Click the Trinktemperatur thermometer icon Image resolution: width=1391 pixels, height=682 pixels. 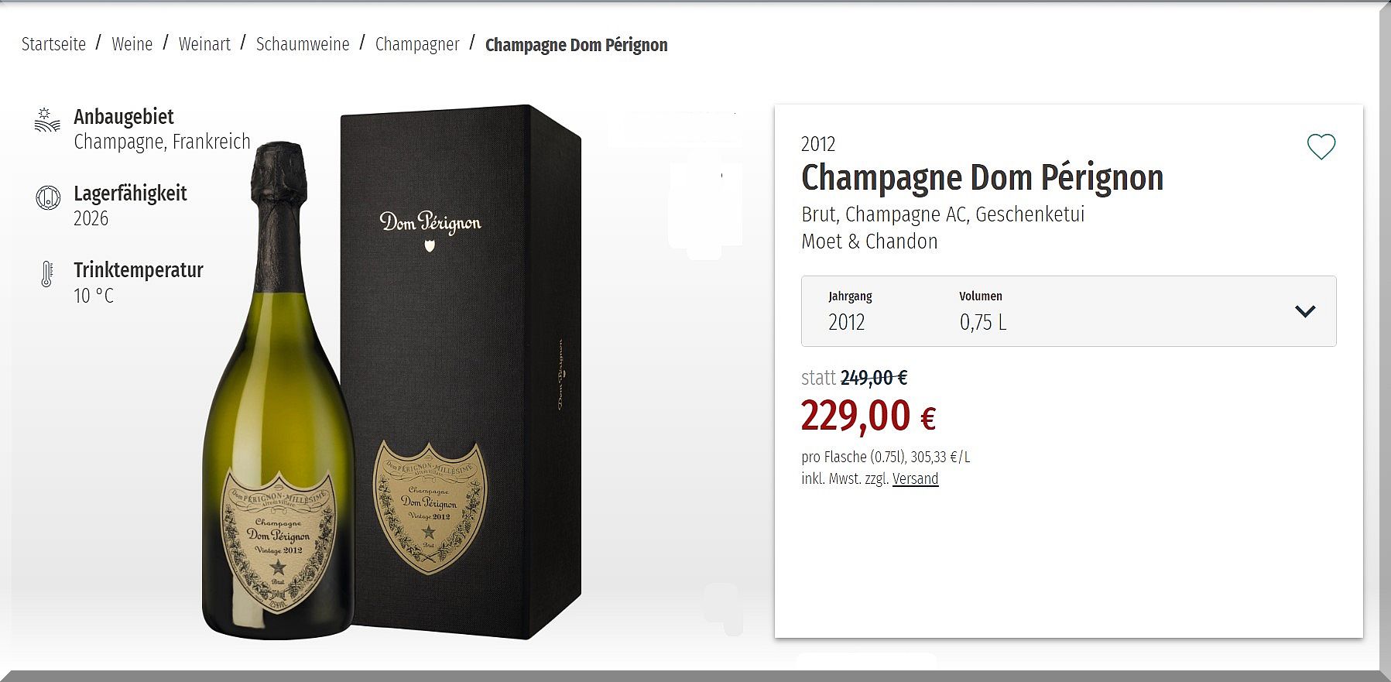pyautogui.click(x=47, y=274)
